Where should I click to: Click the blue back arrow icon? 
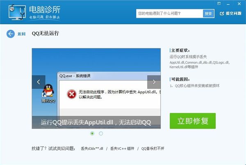pos(11,34)
